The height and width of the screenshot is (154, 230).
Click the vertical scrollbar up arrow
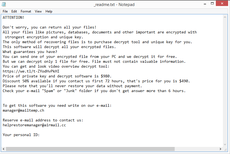[225, 17]
